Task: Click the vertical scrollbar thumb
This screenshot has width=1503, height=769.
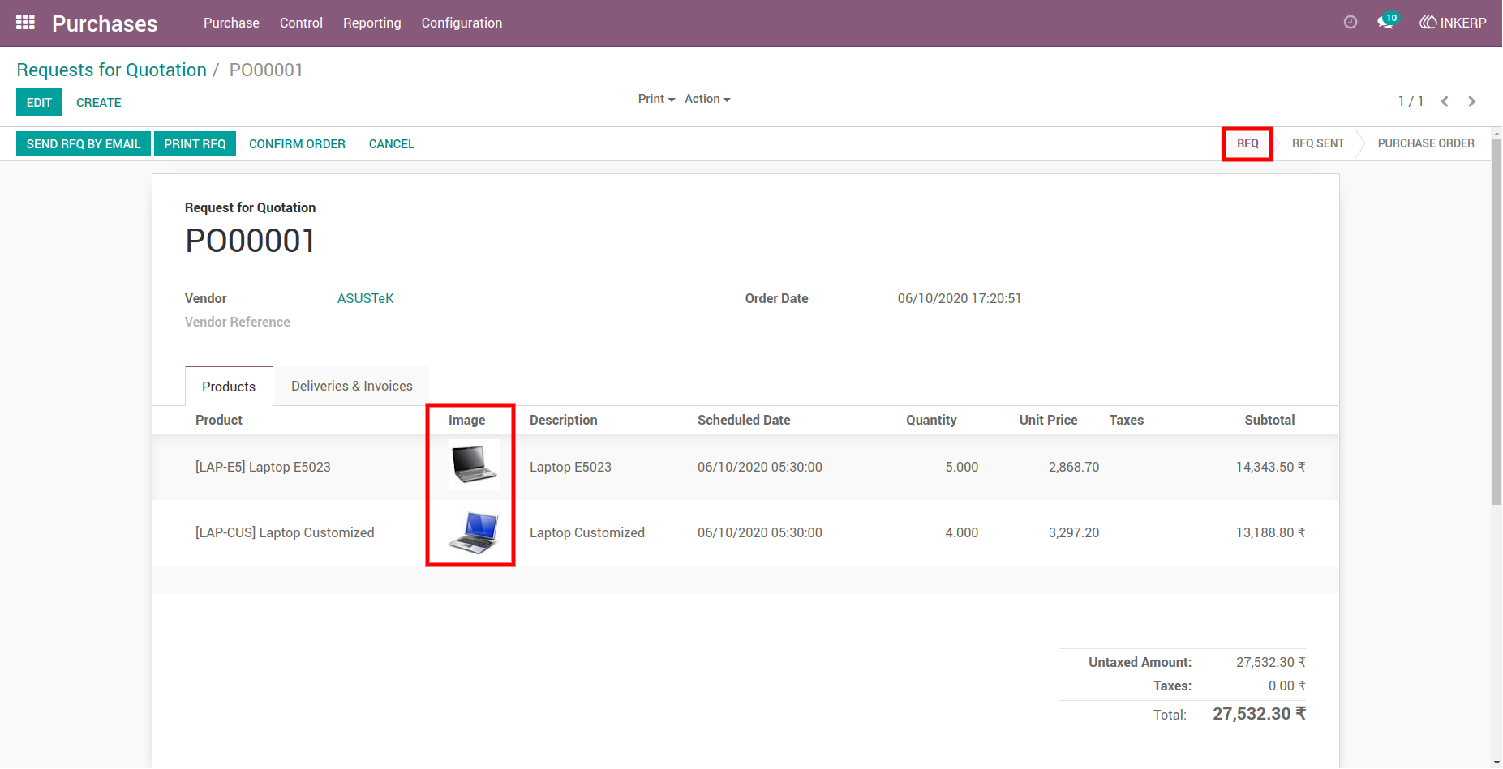Action: (x=1497, y=322)
